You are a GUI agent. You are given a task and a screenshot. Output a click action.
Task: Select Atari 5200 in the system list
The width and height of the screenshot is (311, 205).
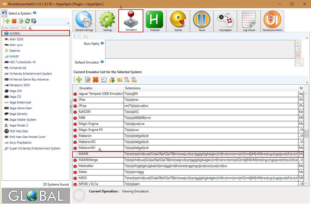[x=16, y=39]
